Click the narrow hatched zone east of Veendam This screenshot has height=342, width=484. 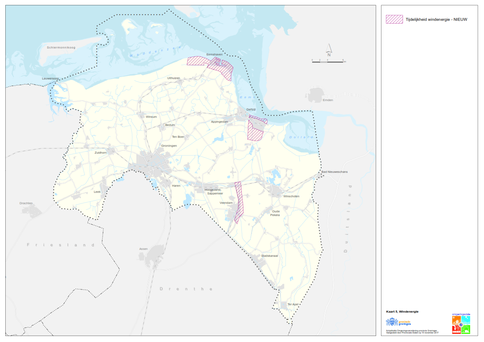pos(239,202)
